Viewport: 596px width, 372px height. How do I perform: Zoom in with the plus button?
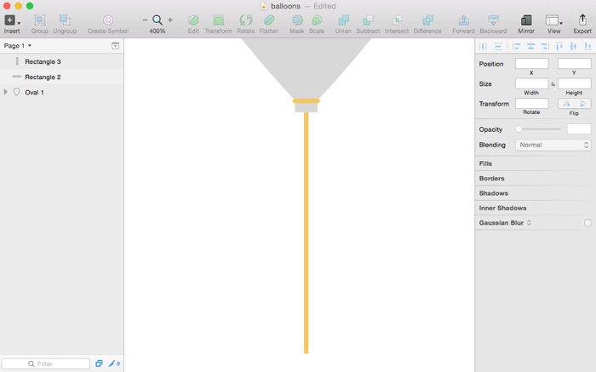coord(170,20)
